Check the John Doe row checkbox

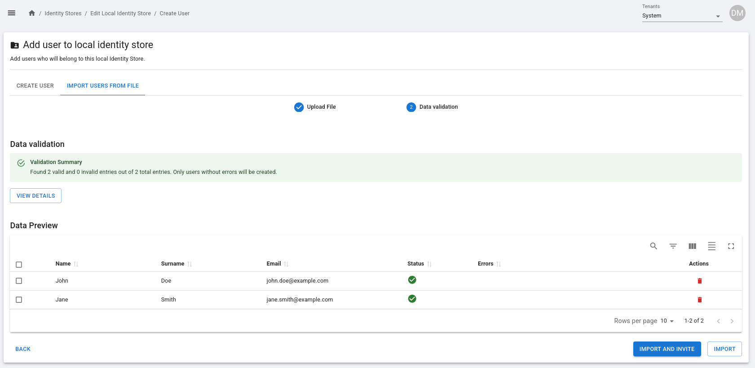pos(19,281)
